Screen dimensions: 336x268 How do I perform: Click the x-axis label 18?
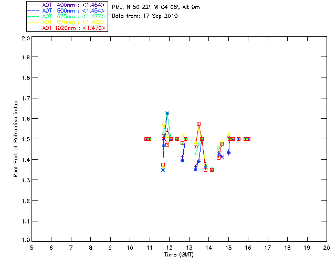(287, 248)
